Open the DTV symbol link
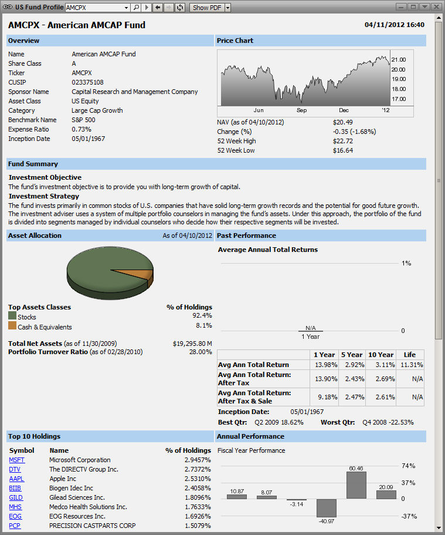This screenshot has width=445, height=535. pos(15,469)
